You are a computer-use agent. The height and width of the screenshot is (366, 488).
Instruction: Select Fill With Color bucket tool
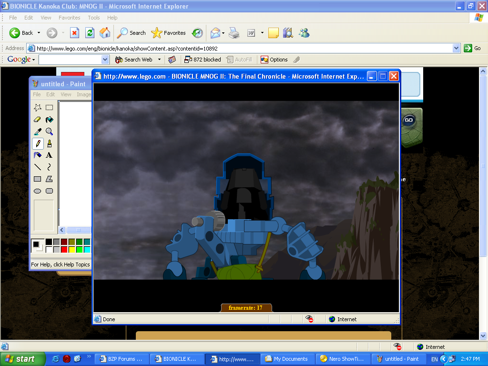[x=49, y=120]
